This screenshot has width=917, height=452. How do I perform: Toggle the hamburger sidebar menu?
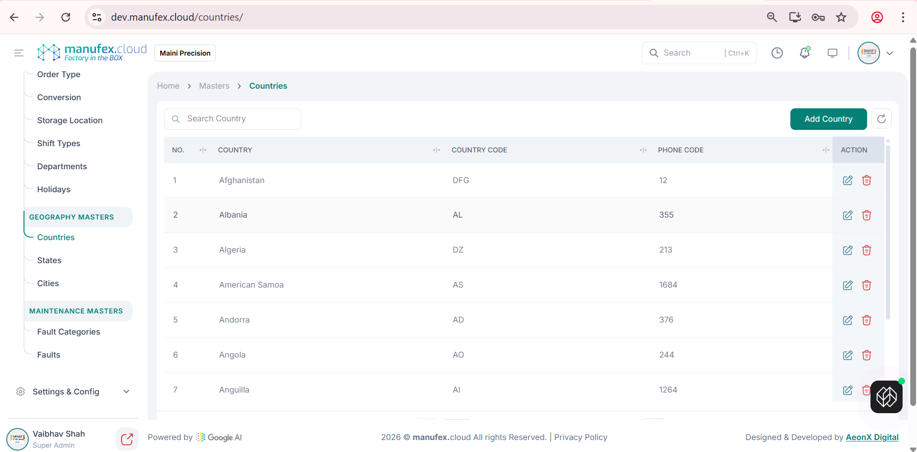[19, 53]
